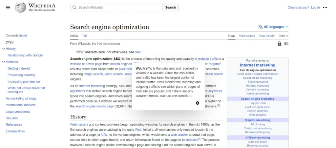Go to Increasing prominence section
This screenshot has height=148, width=336.
pos(24,82)
